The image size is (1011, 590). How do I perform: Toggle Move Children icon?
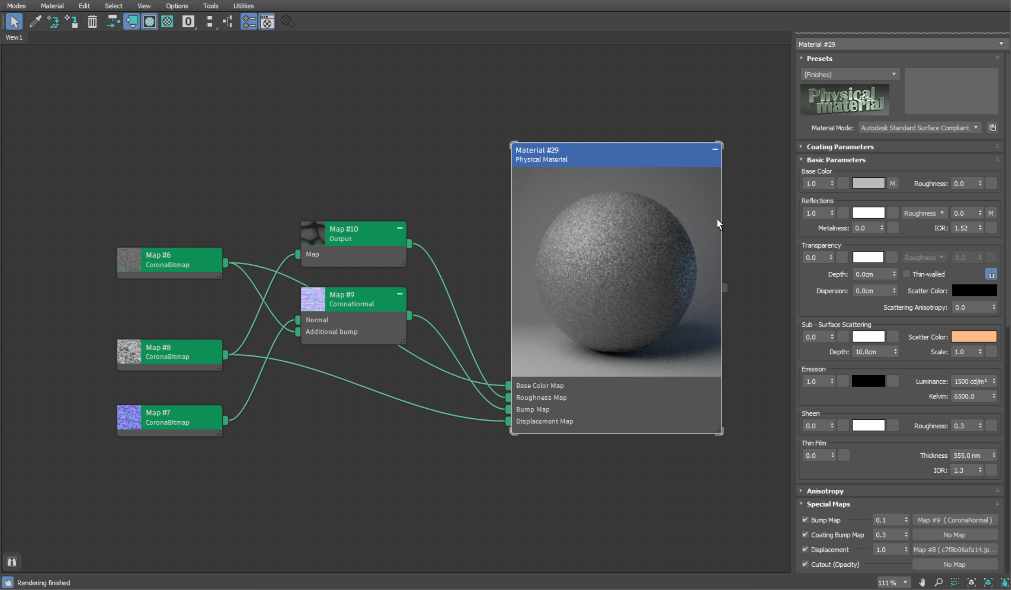[113, 22]
